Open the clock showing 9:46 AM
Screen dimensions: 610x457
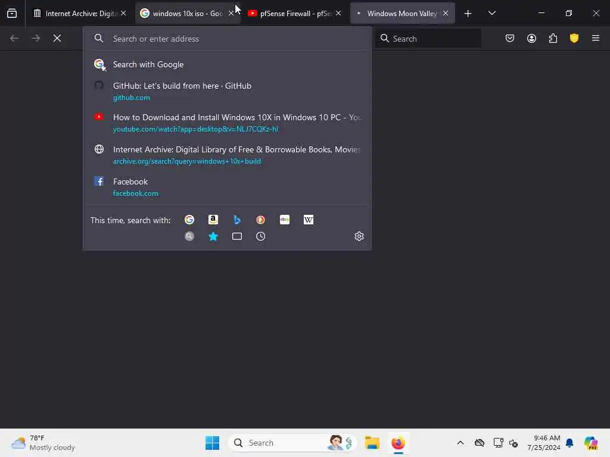[544, 443]
